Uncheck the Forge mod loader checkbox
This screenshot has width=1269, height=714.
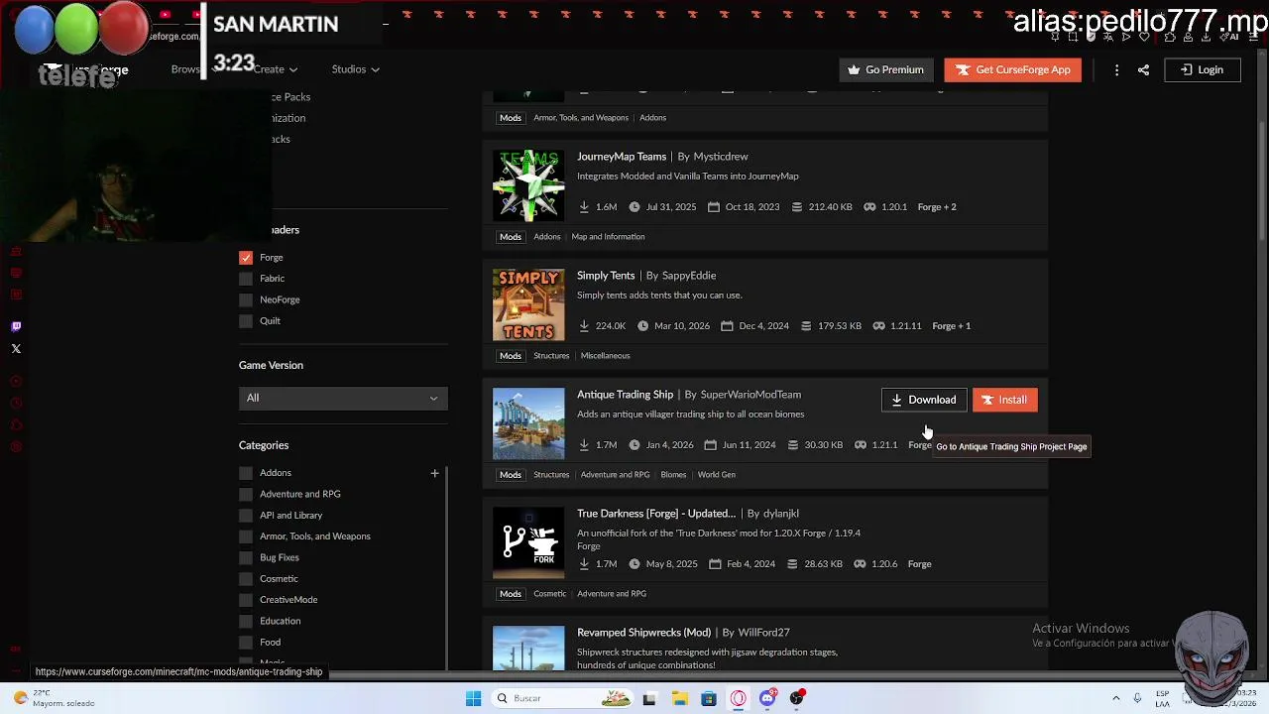246,257
